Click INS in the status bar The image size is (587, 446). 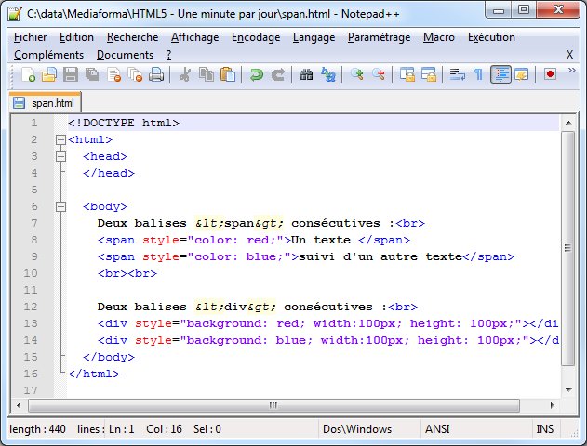[x=545, y=428]
